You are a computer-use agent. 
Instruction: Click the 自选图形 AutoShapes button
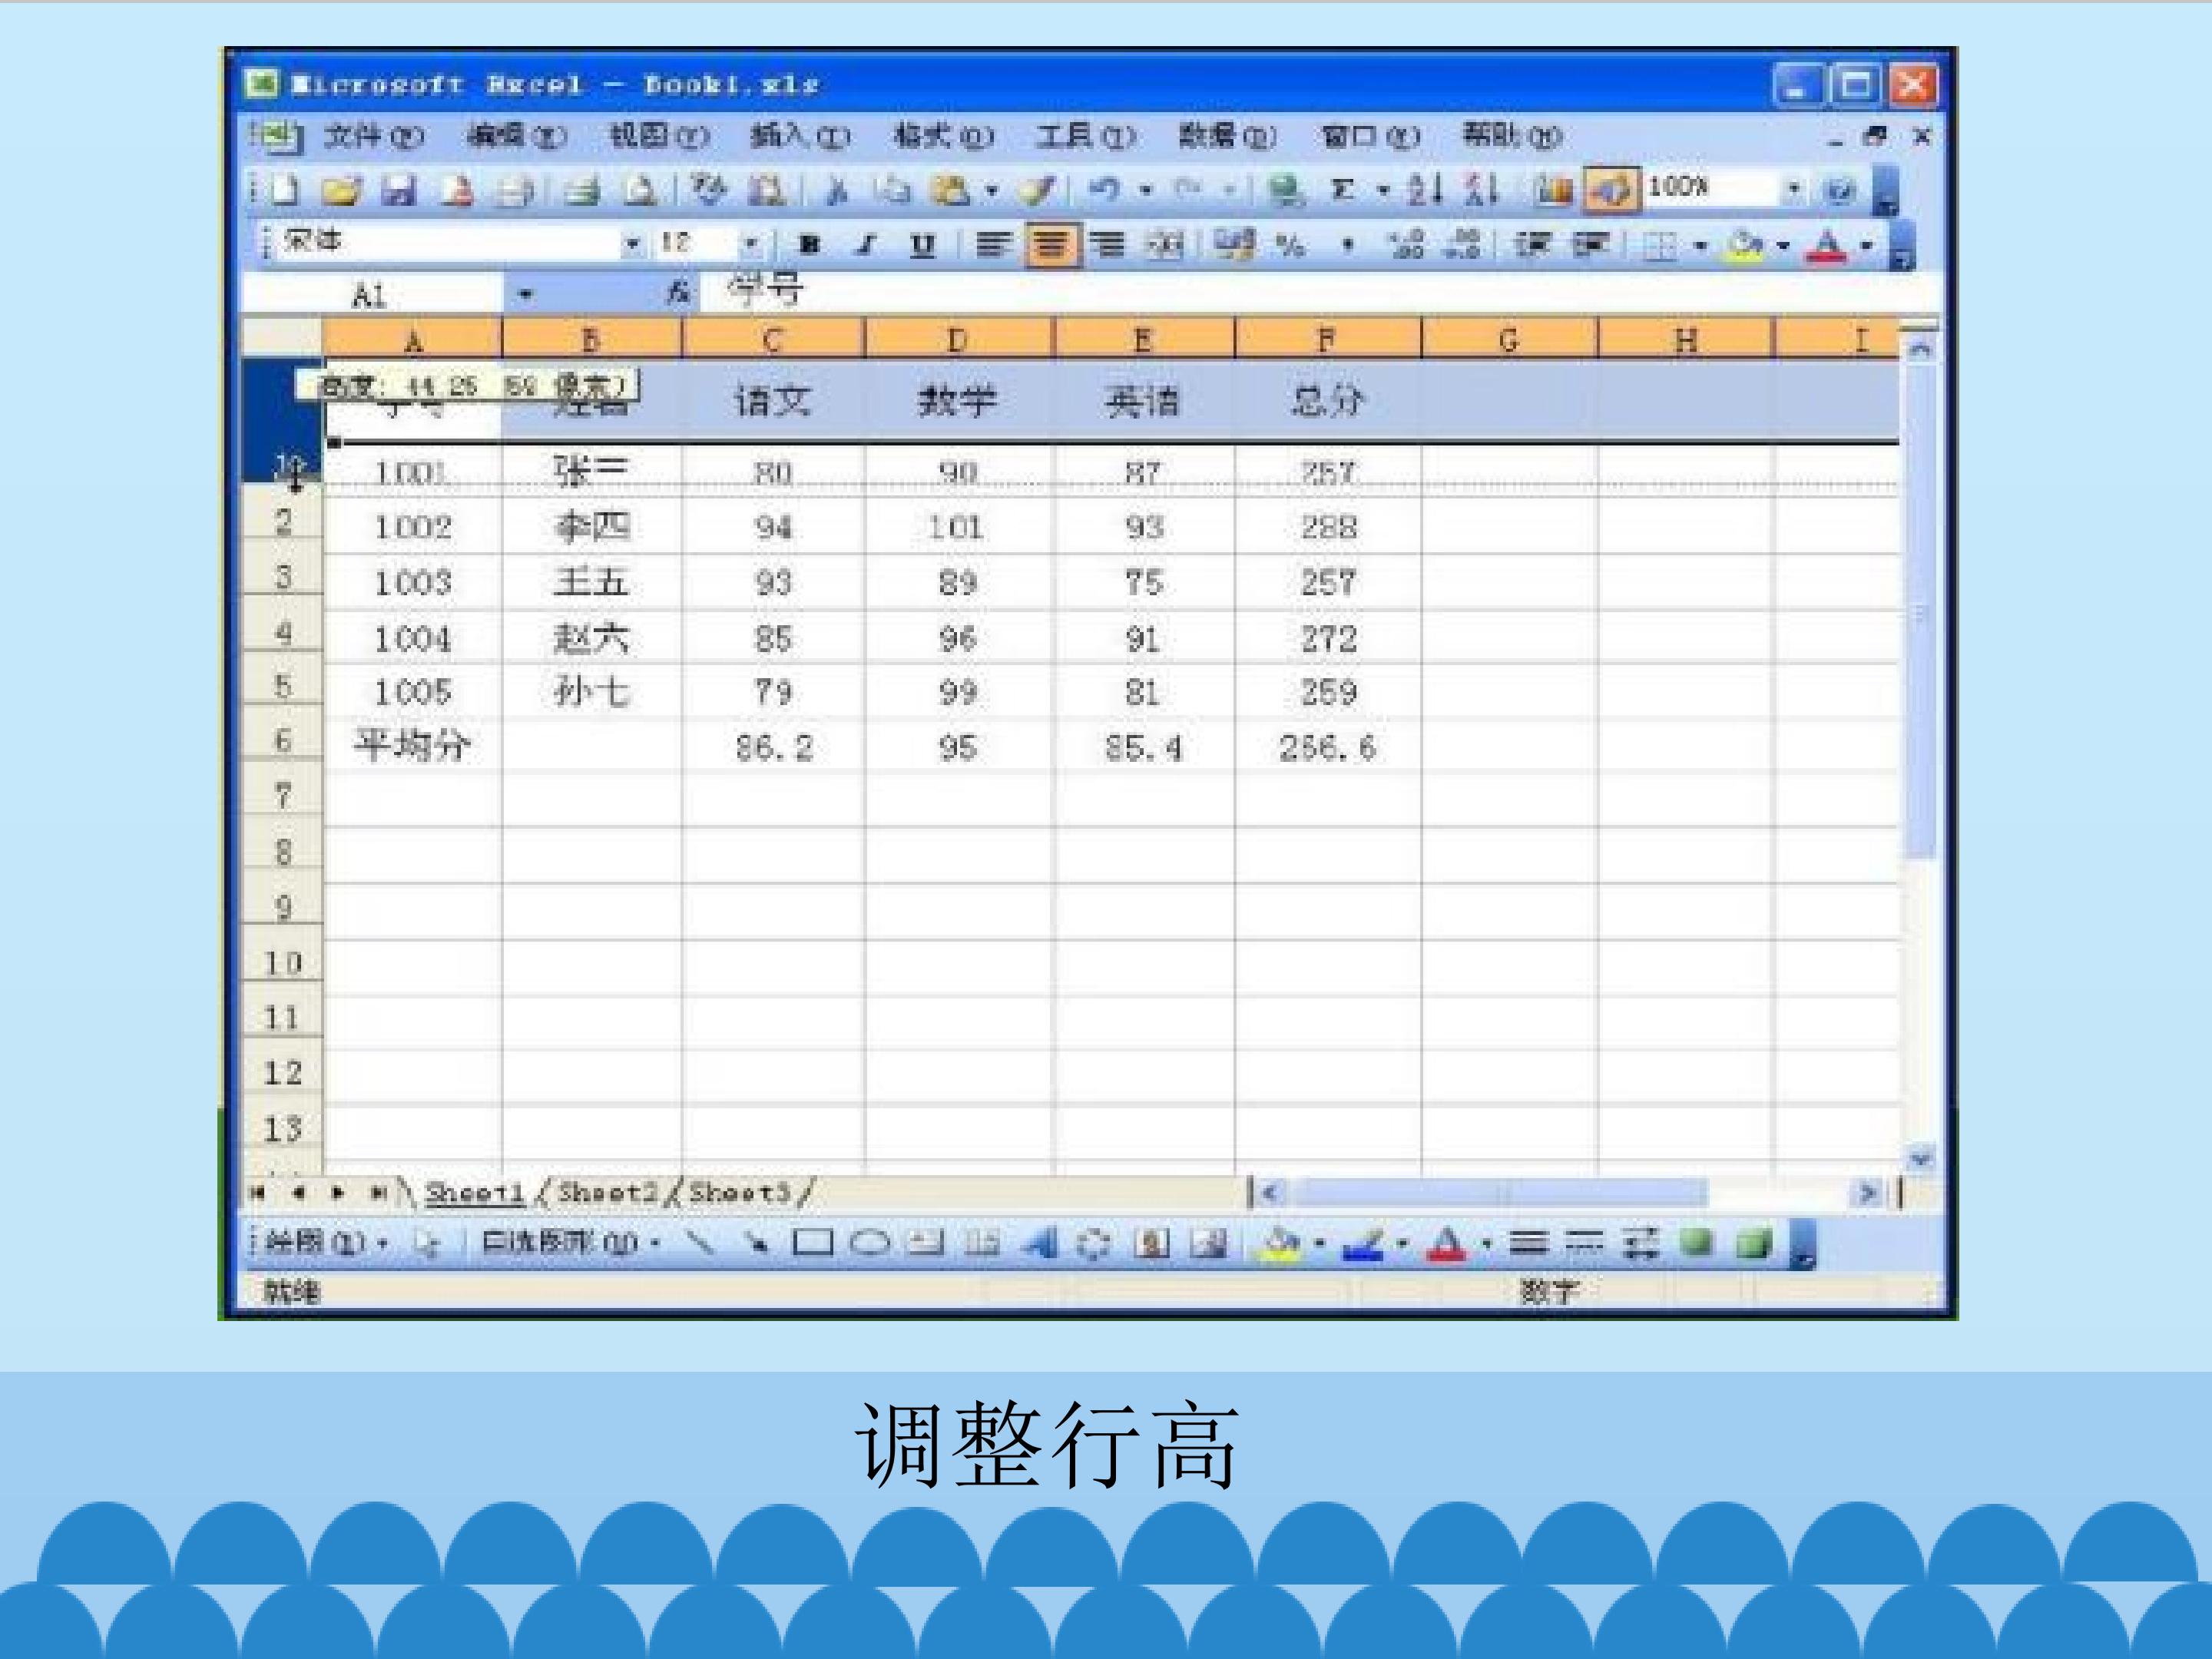(570, 1243)
